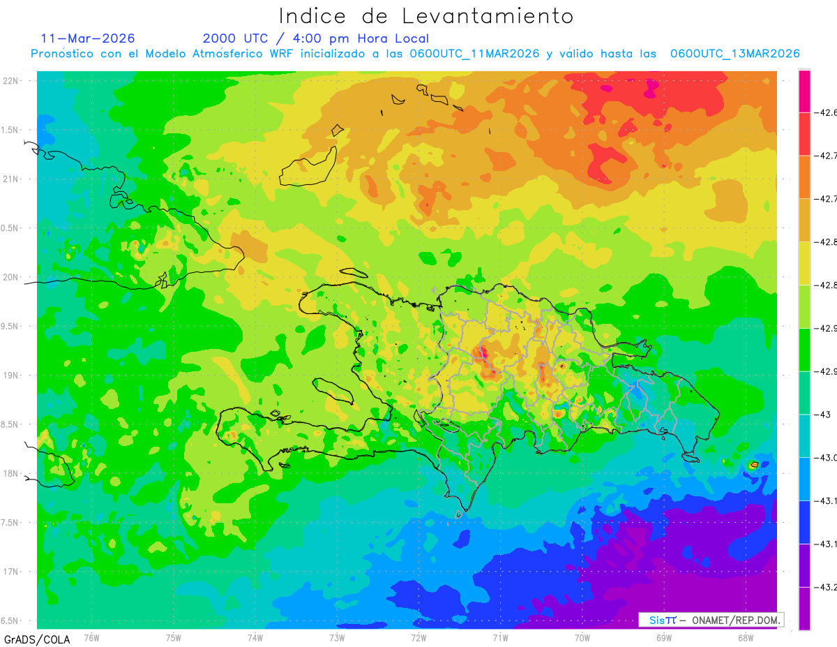Image resolution: width=837 pixels, height=647 pixels.
Task: Click the 1.5N latitude label
Action: (x=10, y=130)
